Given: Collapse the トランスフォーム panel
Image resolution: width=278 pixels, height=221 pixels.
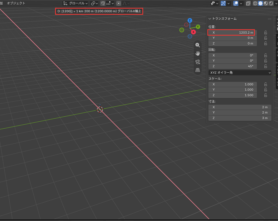Looking at the screenshot, I should [x=210, y=19].
